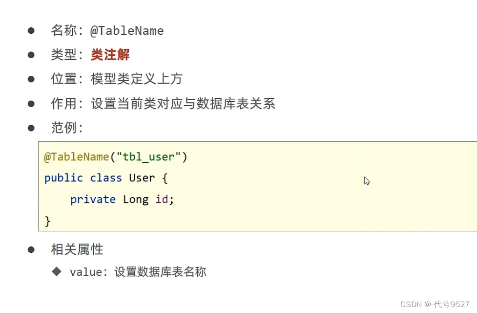Click the Long type in code

pos(136,200)
